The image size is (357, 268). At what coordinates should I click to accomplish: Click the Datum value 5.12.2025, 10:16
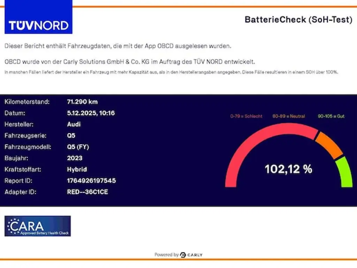91,113
